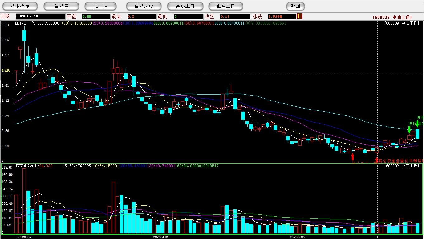Image resolution: width=424 pixels, height=239 pixels.
Task: Click the rightmost green arrow marker
Action: [417, 124]
